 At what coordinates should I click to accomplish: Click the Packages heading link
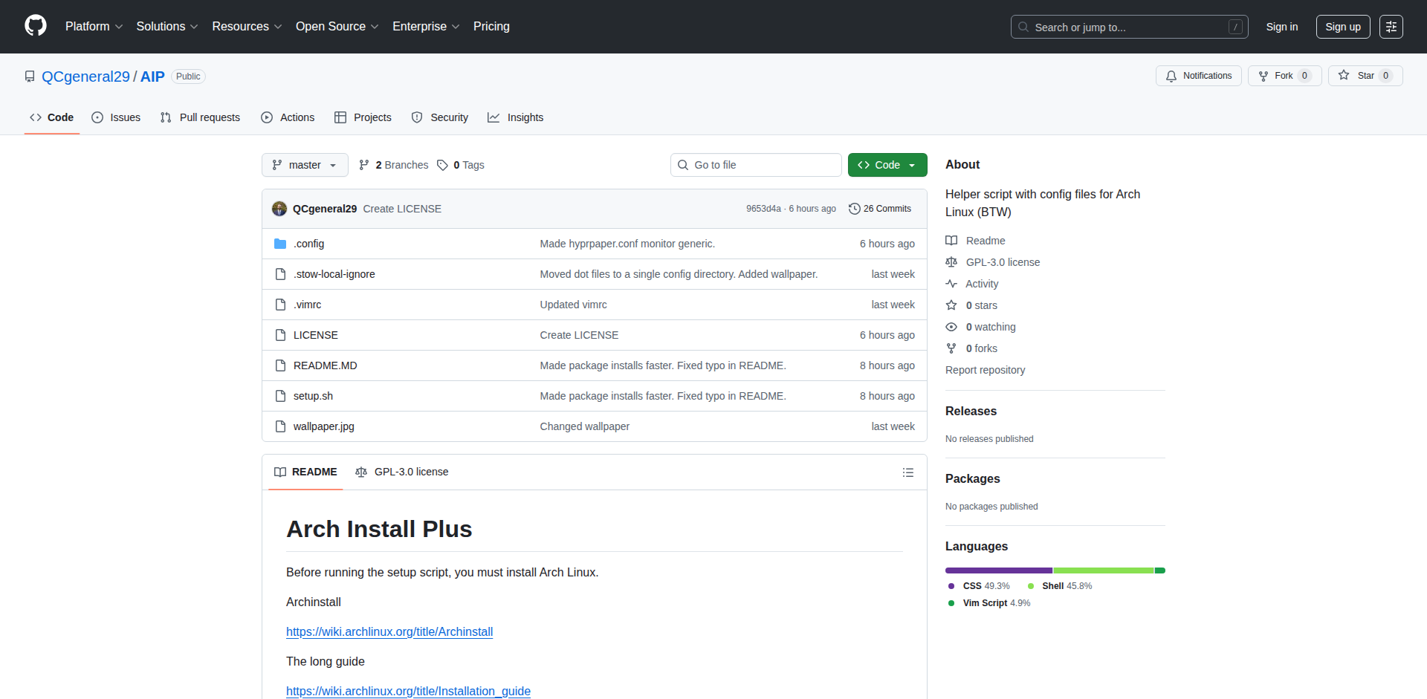[972, 478]
